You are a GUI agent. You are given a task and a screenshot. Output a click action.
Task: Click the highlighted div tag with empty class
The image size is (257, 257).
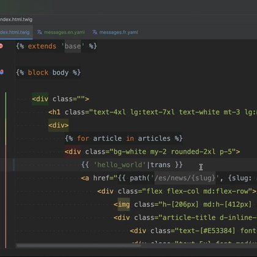[40, 99]
